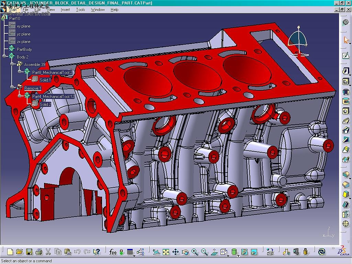Print the document
352x264 pixels.
click(39, 252)
